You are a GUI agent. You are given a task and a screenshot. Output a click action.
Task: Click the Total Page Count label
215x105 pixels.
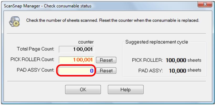(x=35, y=49)
